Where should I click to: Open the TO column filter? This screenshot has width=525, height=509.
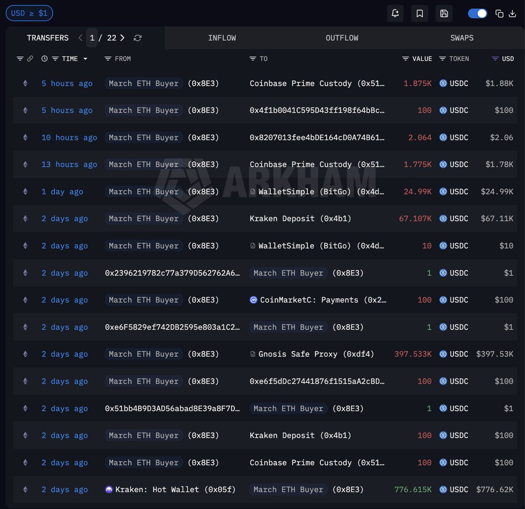[x=252, y=59]
